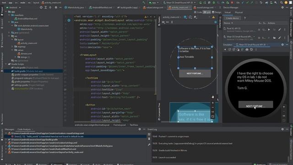Click NEXT FORTUNE button in emulator watch
293x165 pixels.
click(255, 104)
